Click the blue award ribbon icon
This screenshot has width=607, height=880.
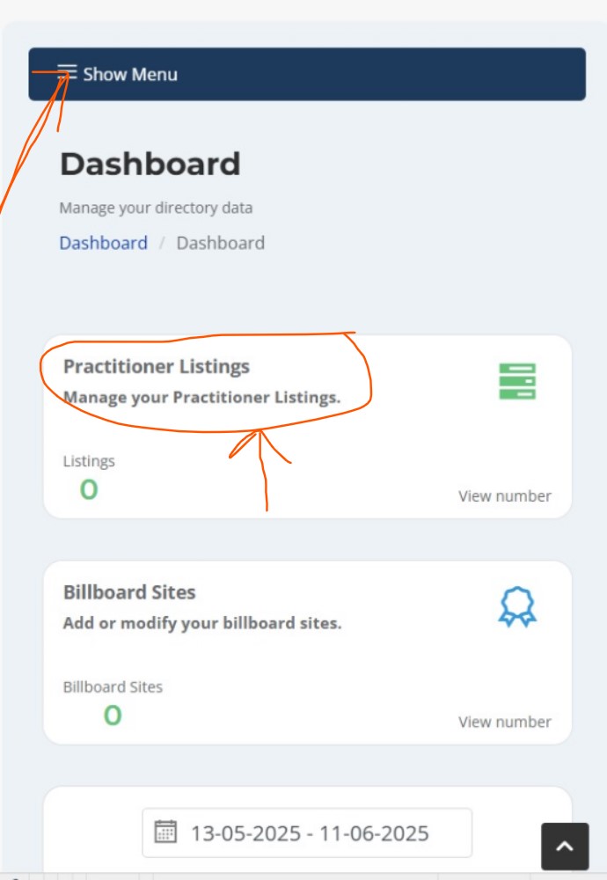(x=517, y=606)
